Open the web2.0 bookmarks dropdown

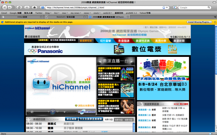tap(107, 13)
